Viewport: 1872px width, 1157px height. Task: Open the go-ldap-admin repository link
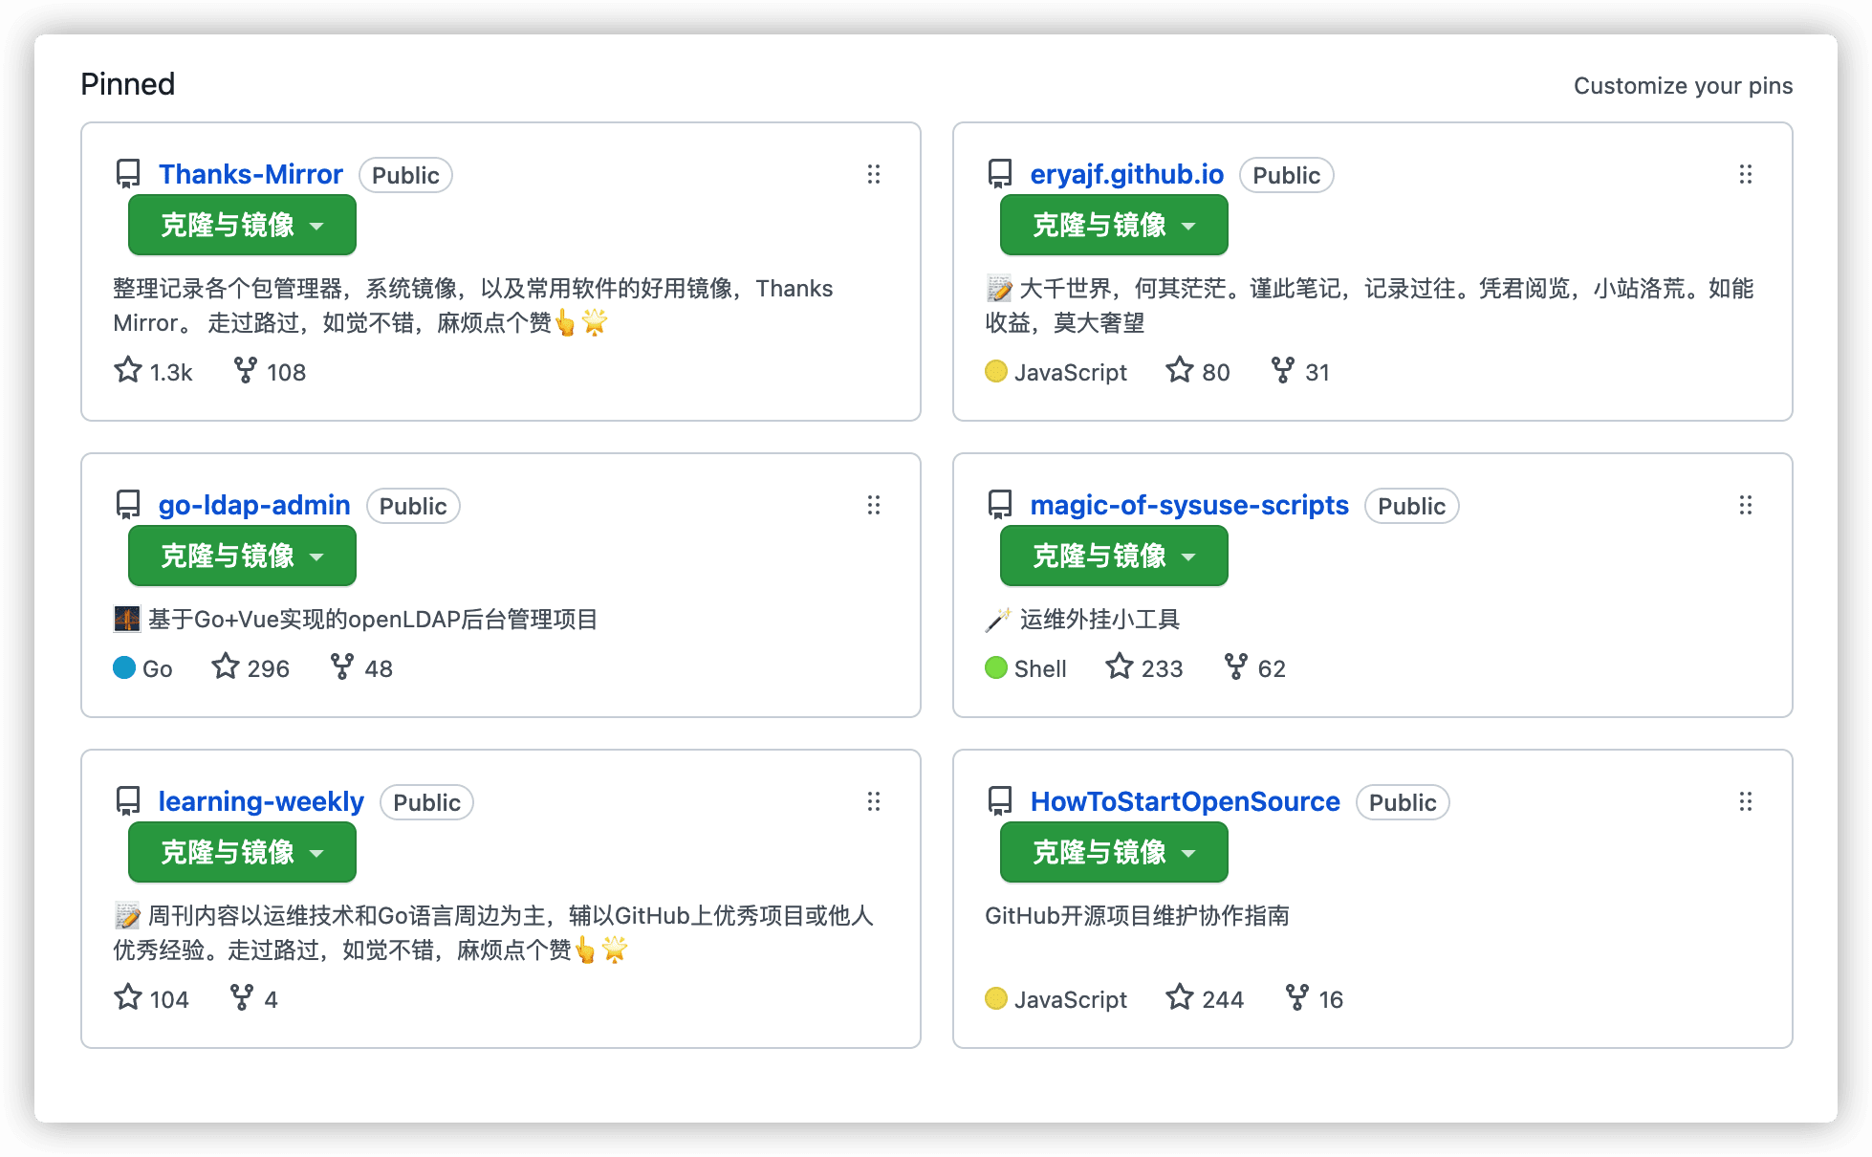[254, 505]
